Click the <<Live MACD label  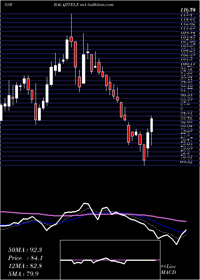168,269
